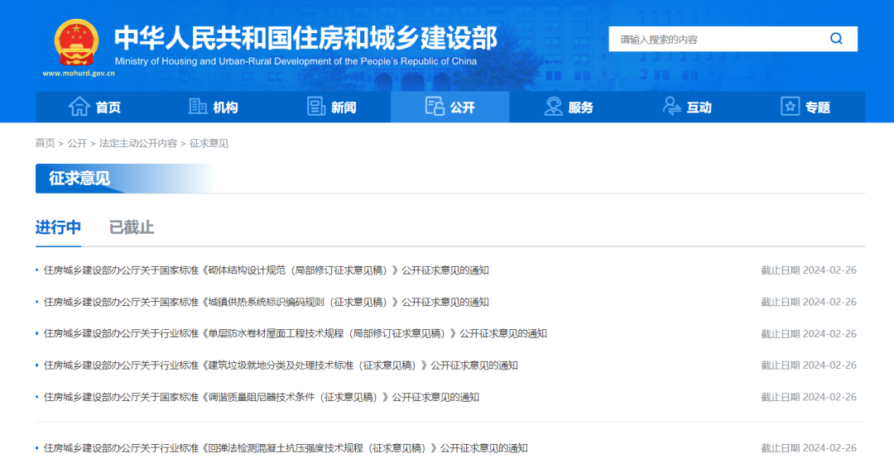Open the 建筑垃圾就地分类及处理技术标准 notice
This screenshot has height=463, width=894.
(x=281, y=365)
